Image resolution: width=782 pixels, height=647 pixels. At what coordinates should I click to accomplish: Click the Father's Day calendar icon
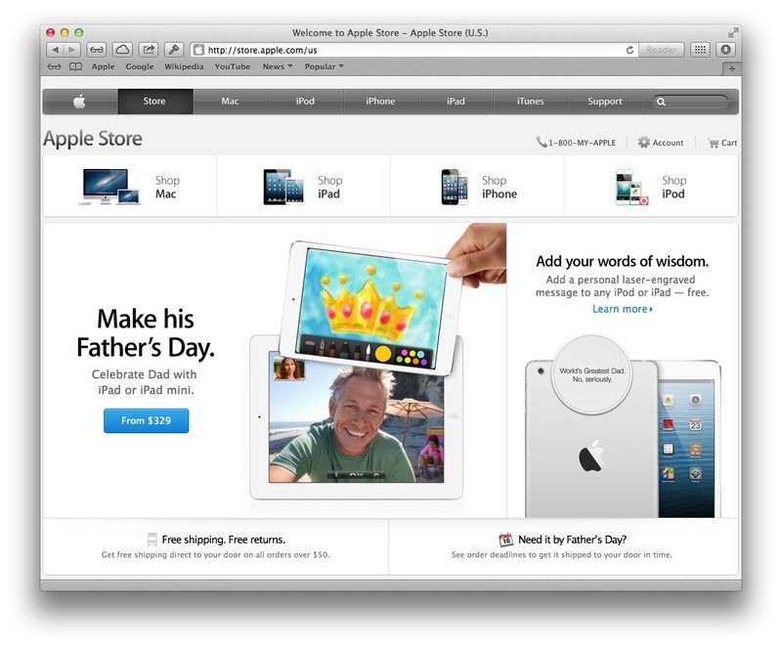(x=505, y=539)
